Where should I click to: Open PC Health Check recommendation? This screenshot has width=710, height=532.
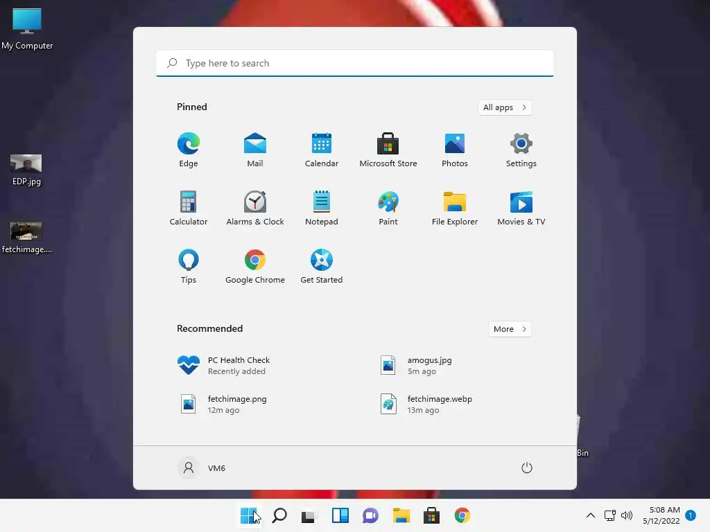point(224,366)
